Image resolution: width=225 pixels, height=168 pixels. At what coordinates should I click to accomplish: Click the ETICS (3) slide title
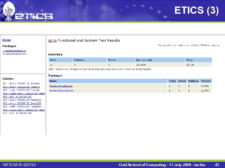click(x=197, y=11)
